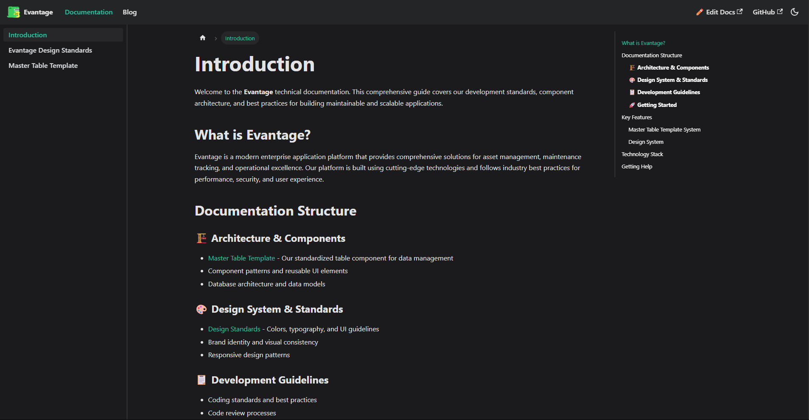The image size is (809, 420).
Task: Open the Blog navbar item
Action: (129, 12)
